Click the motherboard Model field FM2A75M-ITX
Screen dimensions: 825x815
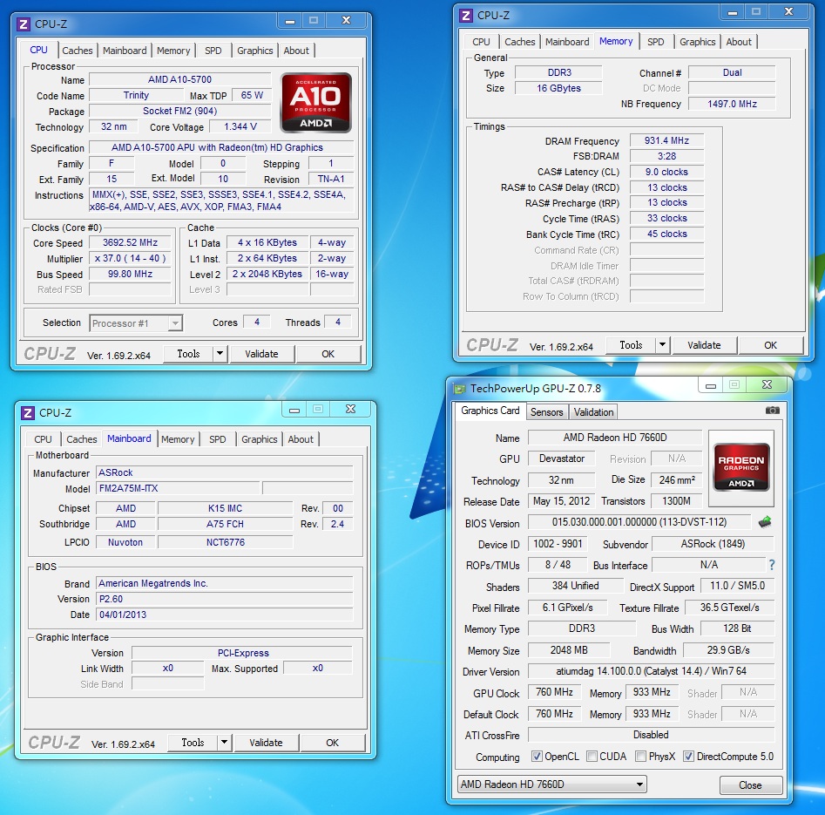click(x=179, y=488)
